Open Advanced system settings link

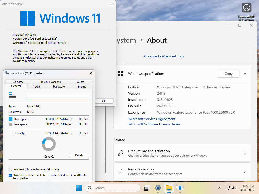point(163,56)
